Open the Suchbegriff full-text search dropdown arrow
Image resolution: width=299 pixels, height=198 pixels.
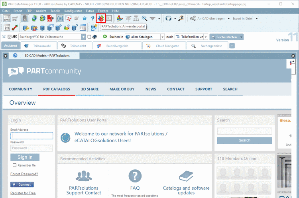click(83, 37)
